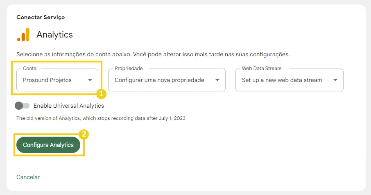This screenshot has height=195, width=371.
Task: Click the Web Data Stream dropdown arrow
Action: tap(335, 80)
